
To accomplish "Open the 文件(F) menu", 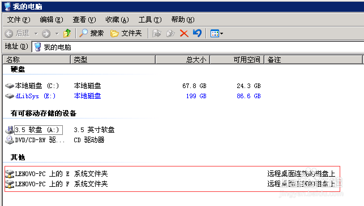I will pyautogui.click(x=19, y=20).
